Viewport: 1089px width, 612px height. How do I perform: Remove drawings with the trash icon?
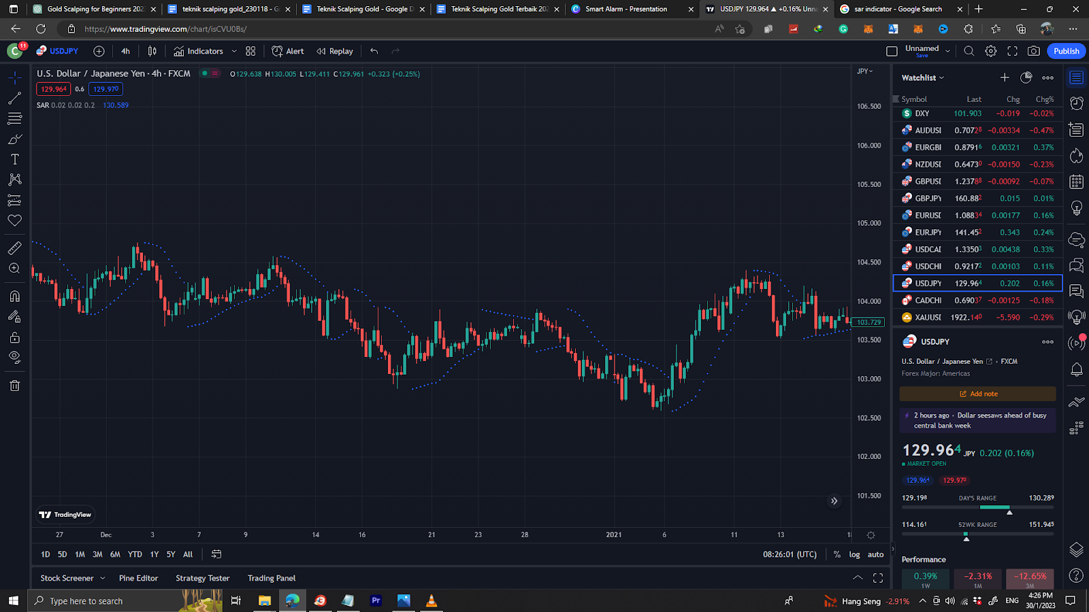coord(14,386)
